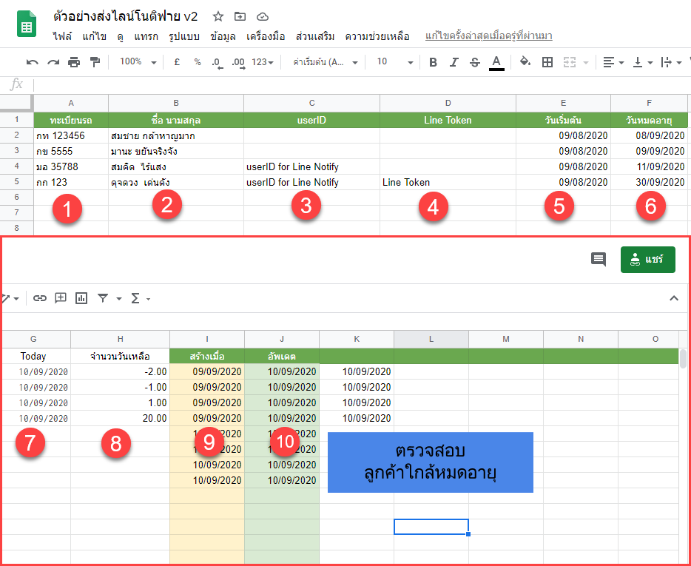Click the green แชร์ (Share) button
The height and width of the screenshot is (566, 691).
pyautogui.click(x=647, y=260)
